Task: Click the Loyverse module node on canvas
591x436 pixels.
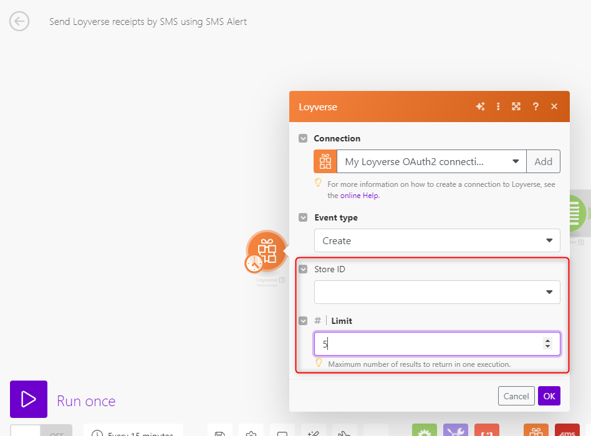Action: (x=267, y=249)
